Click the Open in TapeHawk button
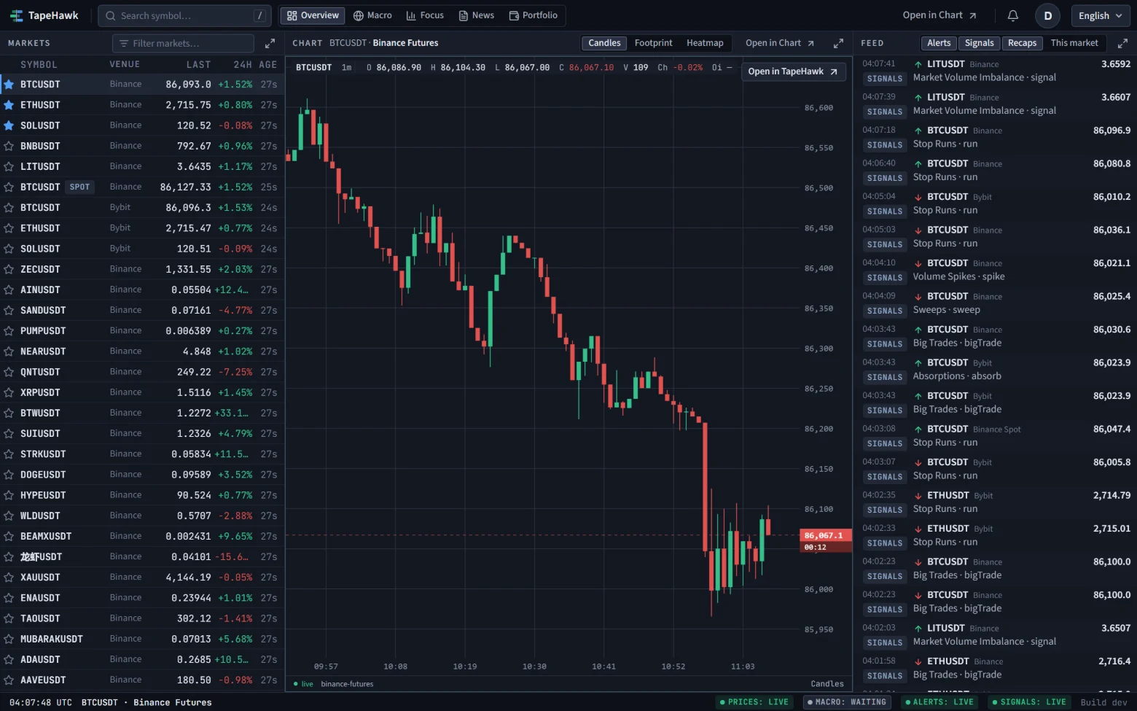The width and height of the screenshot is (1137, 711). (794, 71)
